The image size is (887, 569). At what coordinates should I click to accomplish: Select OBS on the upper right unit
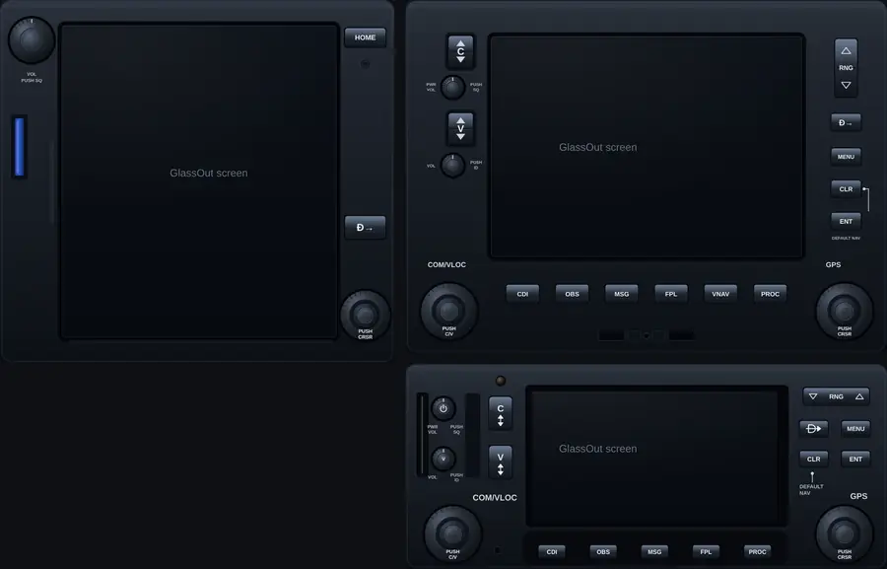(x=572, y=294)
